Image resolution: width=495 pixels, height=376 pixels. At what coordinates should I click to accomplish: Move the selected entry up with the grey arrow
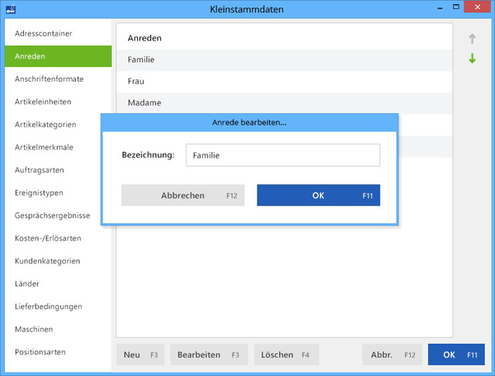pos(472,39)
